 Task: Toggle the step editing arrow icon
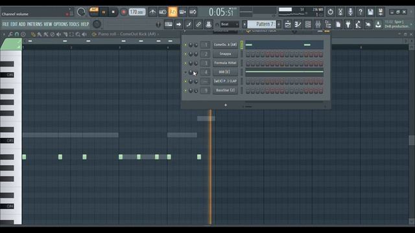pos(179,25)
